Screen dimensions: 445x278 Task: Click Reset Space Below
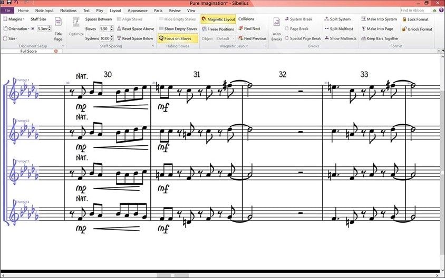135,38
